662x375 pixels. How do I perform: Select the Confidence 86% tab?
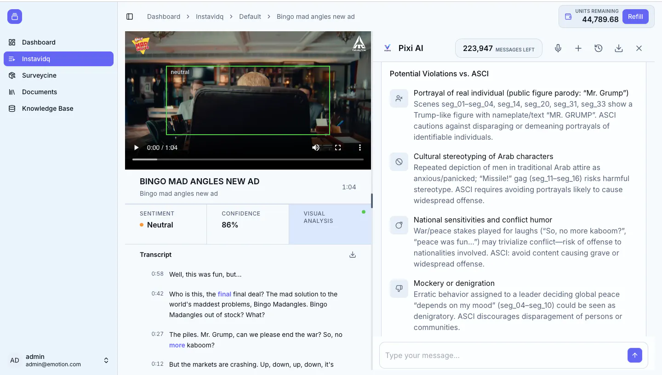point(248,224)
